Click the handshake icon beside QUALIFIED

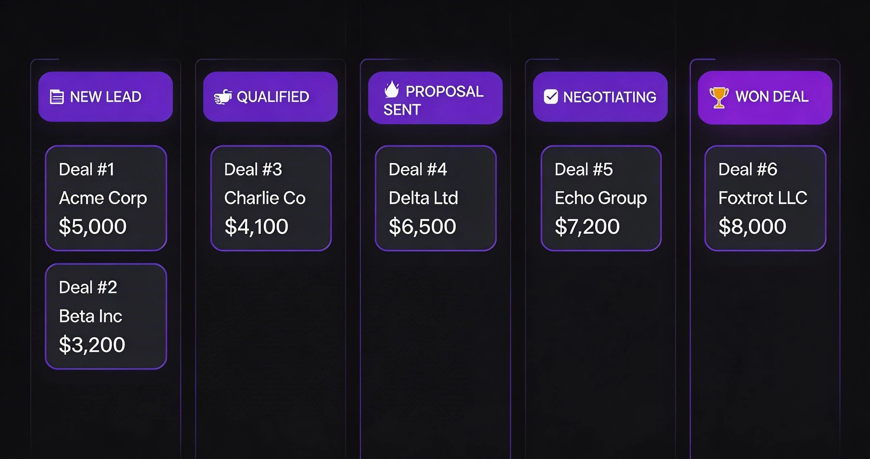pyautogui.click(x=223, y=97)
